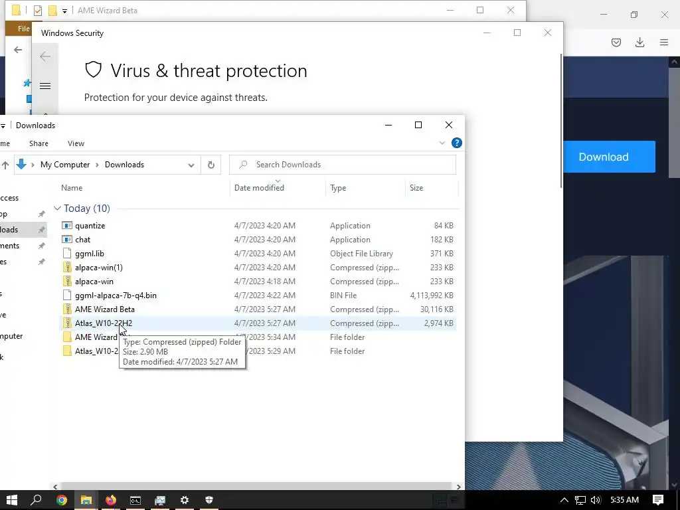Open Windows Start menu
This screenshot has width=680, height=510.
(12, 500)
